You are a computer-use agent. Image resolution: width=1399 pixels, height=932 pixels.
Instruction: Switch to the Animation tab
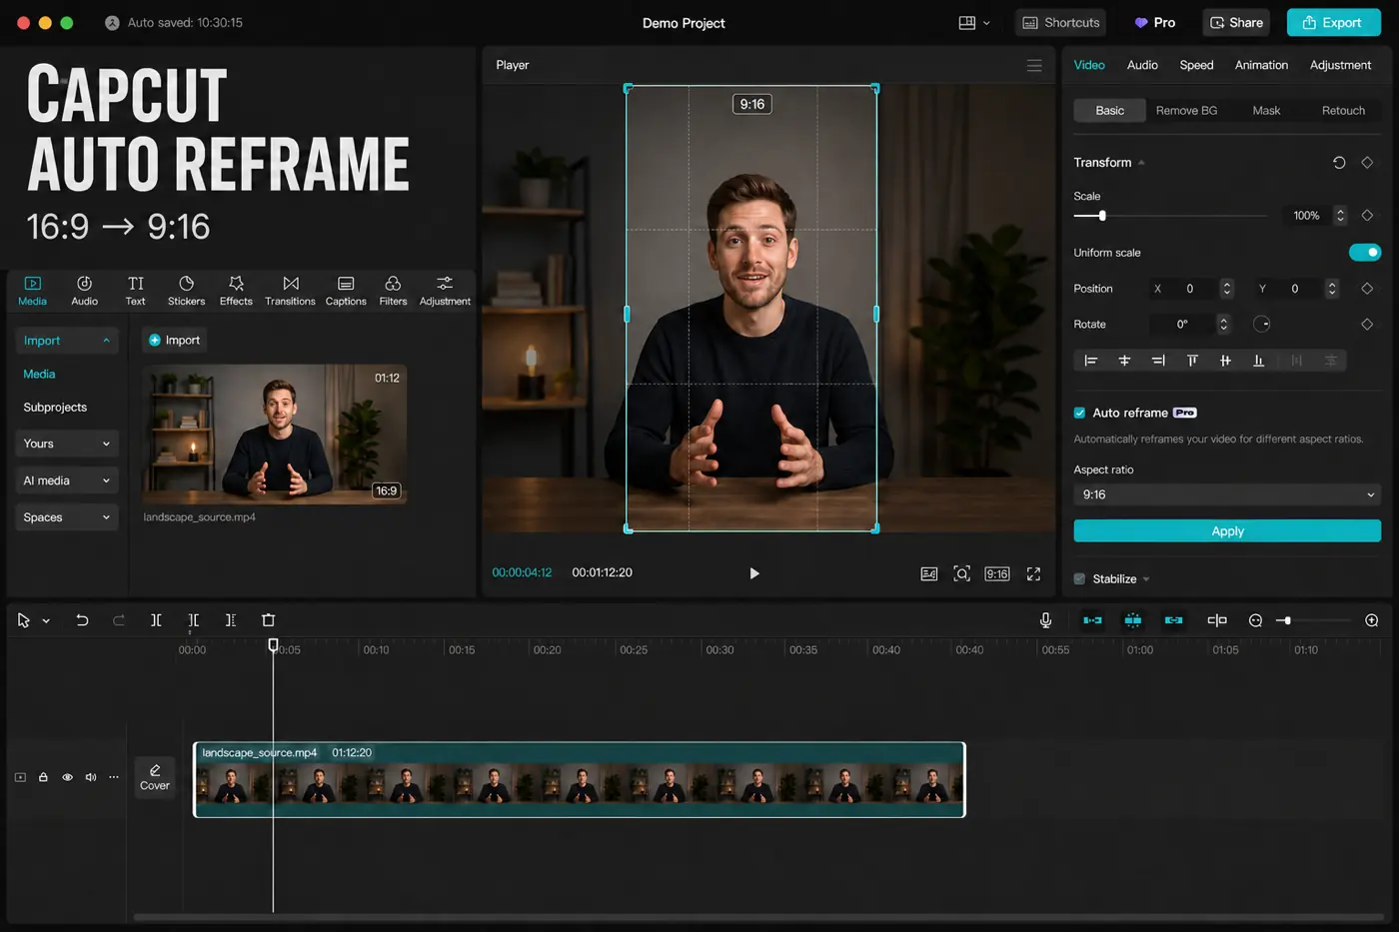click(x=1261, y=65)
